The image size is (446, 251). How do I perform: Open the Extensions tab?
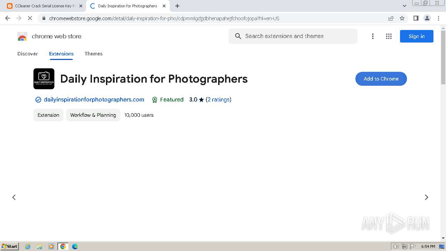coord(61,54)
